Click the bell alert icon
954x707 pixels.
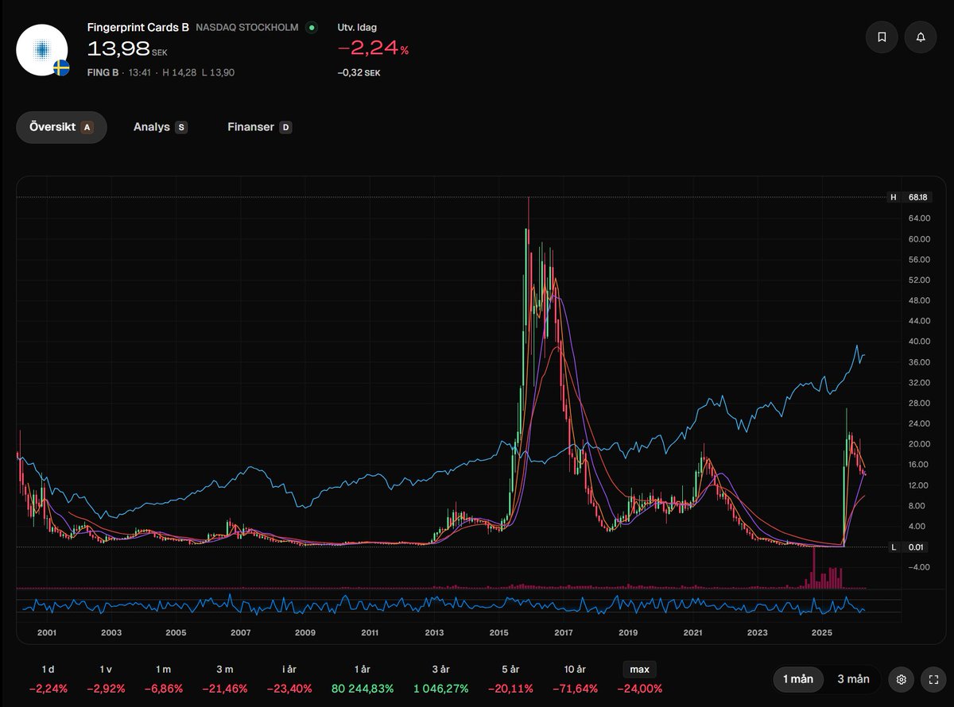tap(921, 37)
